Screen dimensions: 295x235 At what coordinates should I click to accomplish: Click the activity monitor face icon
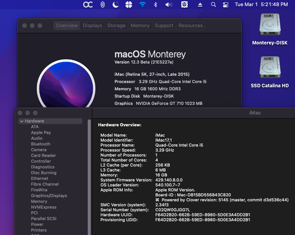tap(184, 5)
